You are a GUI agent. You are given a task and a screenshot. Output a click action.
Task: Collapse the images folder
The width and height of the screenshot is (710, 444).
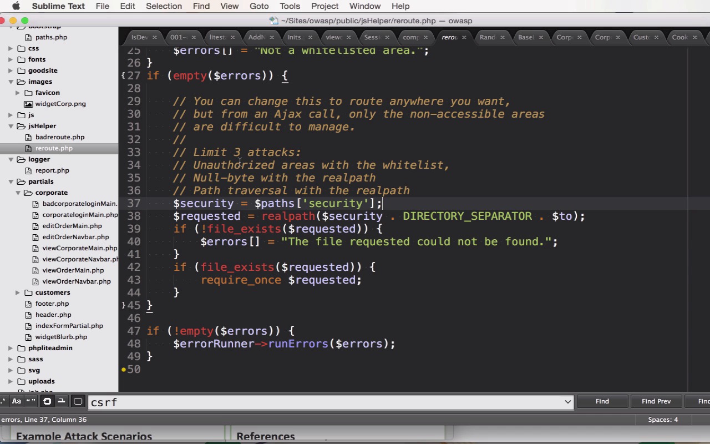pyautogui.click(x=11, y=82)
